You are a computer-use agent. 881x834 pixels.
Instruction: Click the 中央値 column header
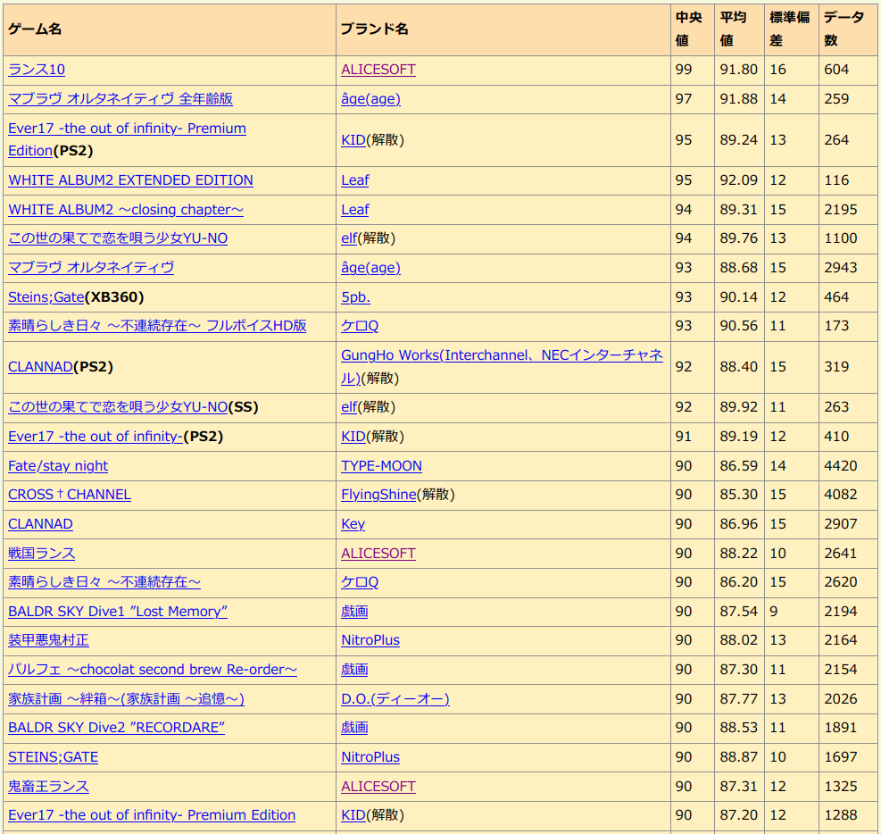point(693,29)
